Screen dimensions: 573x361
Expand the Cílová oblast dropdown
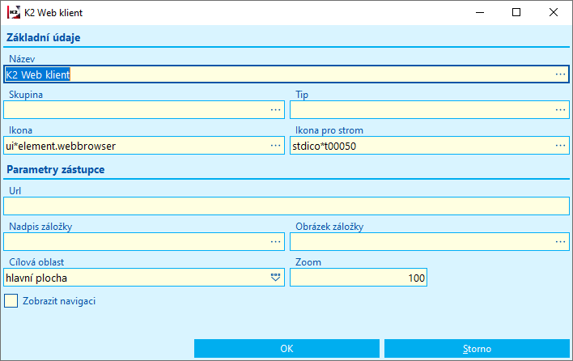pos(275,278)
